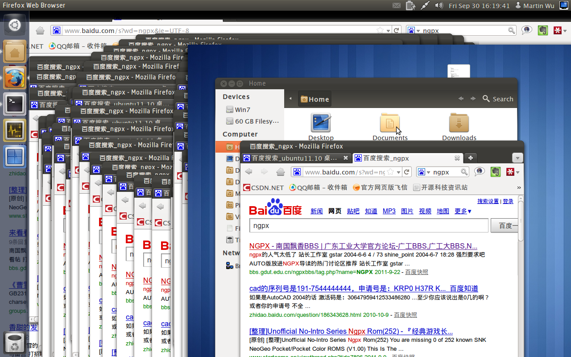Click the Baidu search input containing ngpx
571x357 pixels.
[368, 225]
